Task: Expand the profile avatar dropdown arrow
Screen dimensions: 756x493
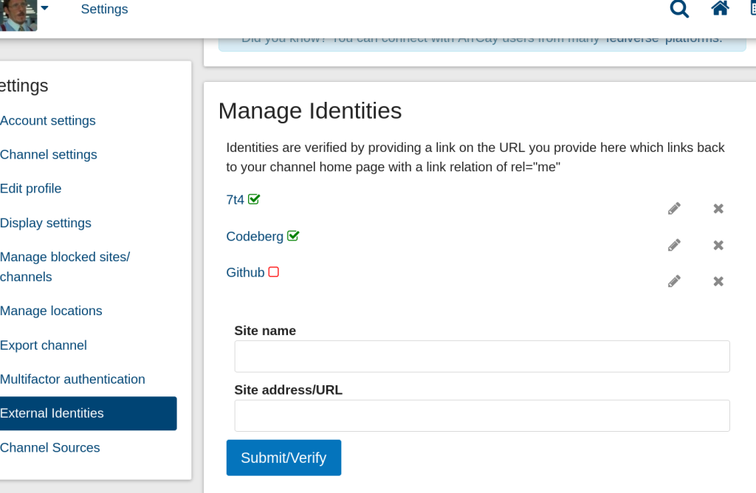Action: point(45,7)
